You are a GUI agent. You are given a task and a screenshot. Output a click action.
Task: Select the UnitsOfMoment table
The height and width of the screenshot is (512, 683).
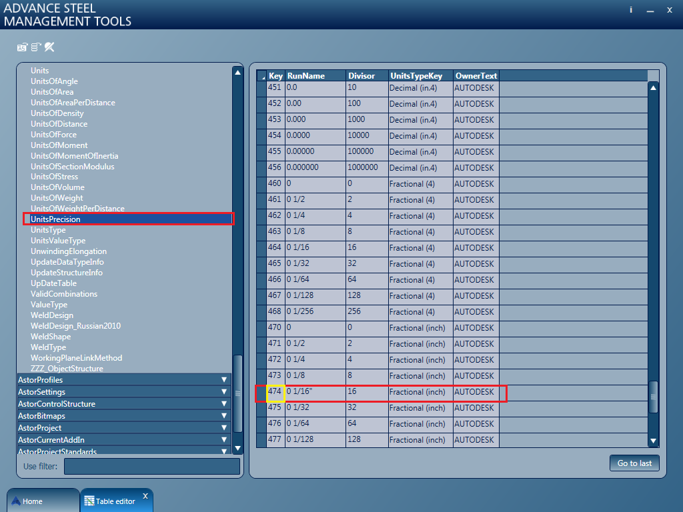[x=59, y=145]
